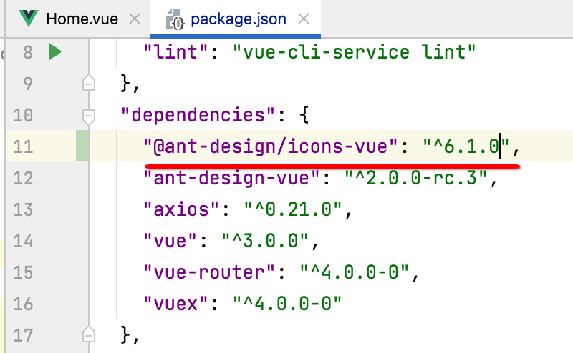The width and height of the screenshot is (573, 353).
Task: Click the JSON file icon on package.json tab
Action: [x=175, y=19]
